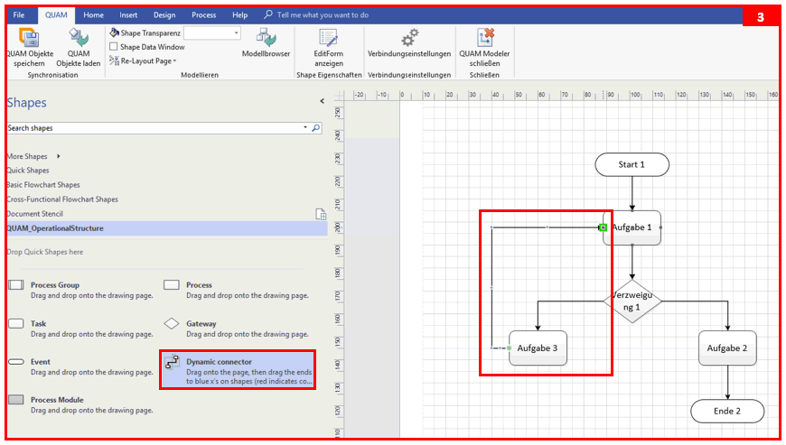Open Verbindungseinstellungen gear icon
Viewport: 786px width, 445px height.
click(409, 37)
